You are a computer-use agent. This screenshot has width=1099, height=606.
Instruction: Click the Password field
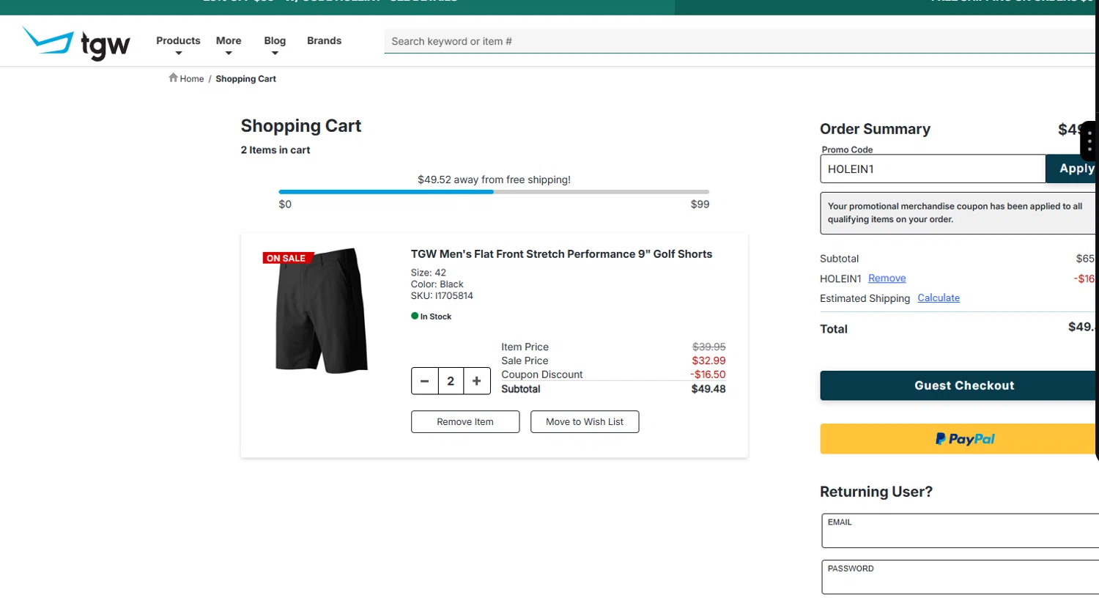click(x=961, y=577)
